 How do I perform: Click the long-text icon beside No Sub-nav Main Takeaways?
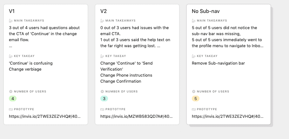click(x=193, y=21)
